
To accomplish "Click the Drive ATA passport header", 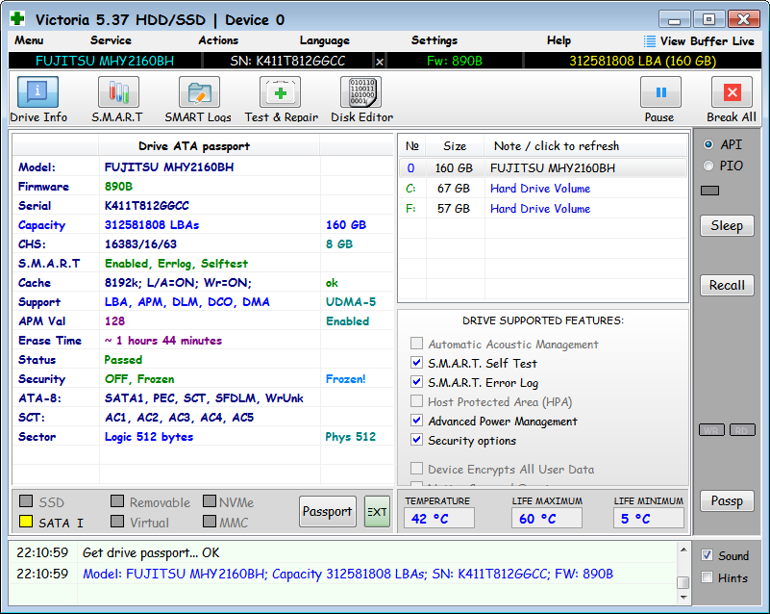I will pos(194,146).
